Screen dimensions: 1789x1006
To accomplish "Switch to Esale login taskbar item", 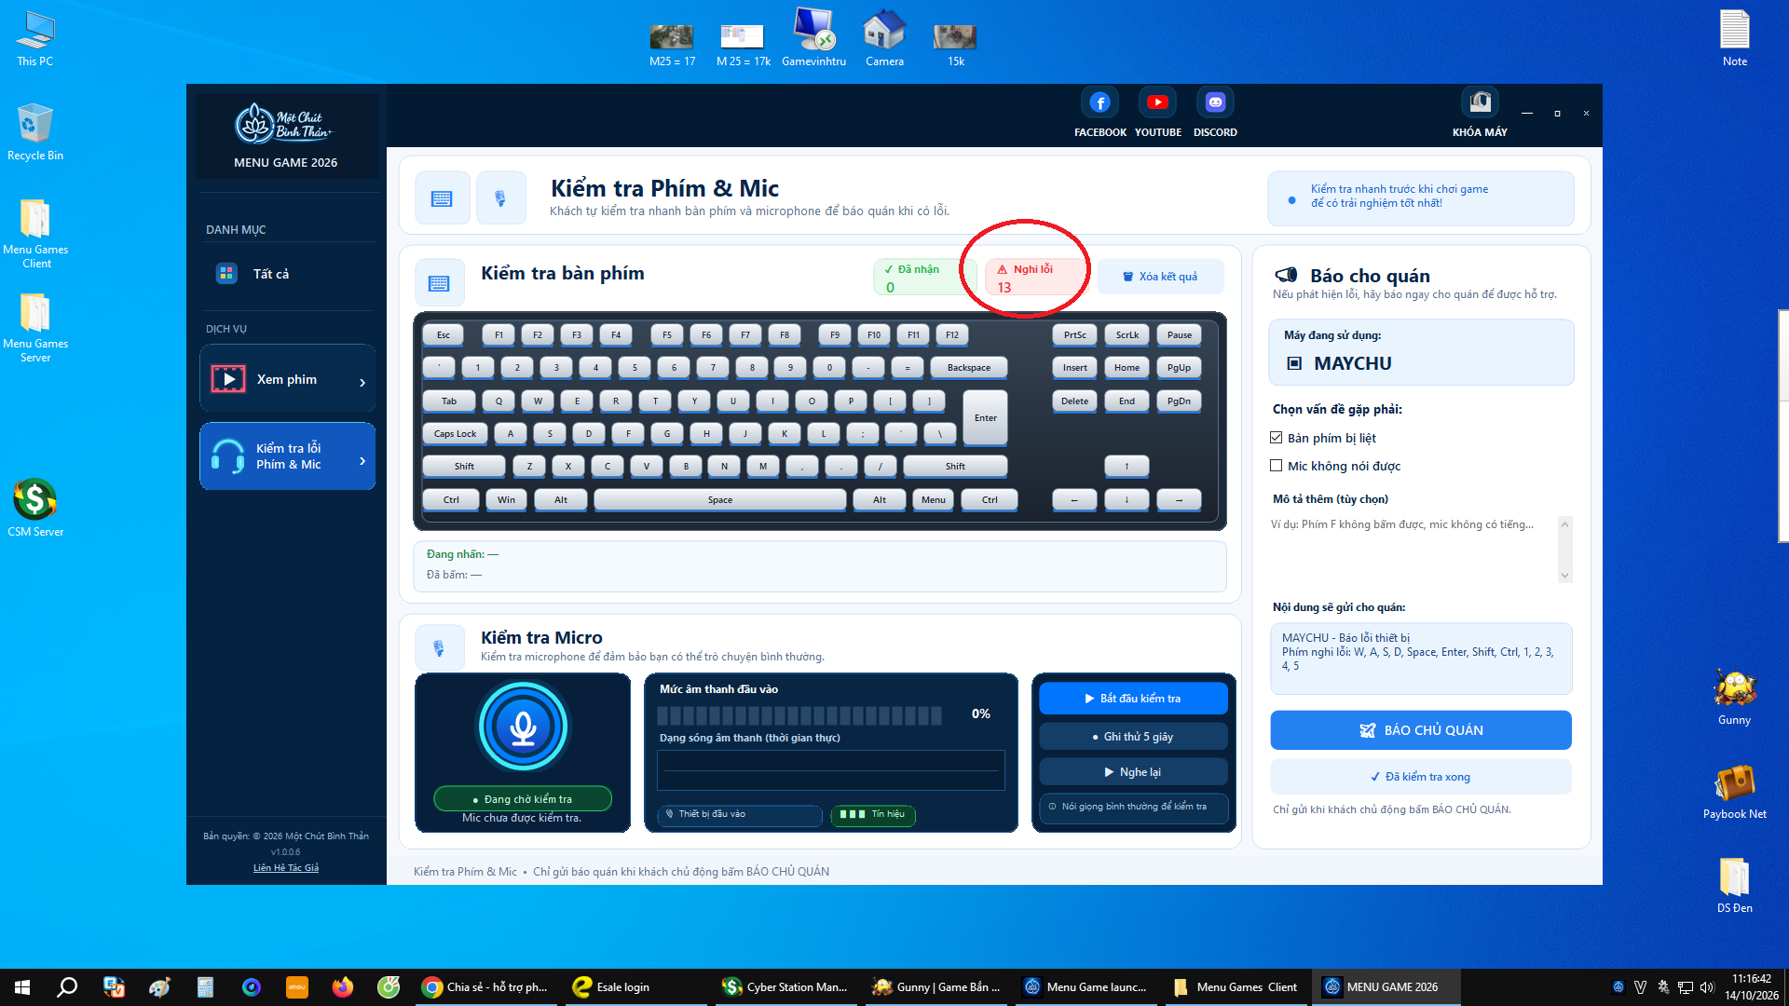I will (635, 987).
